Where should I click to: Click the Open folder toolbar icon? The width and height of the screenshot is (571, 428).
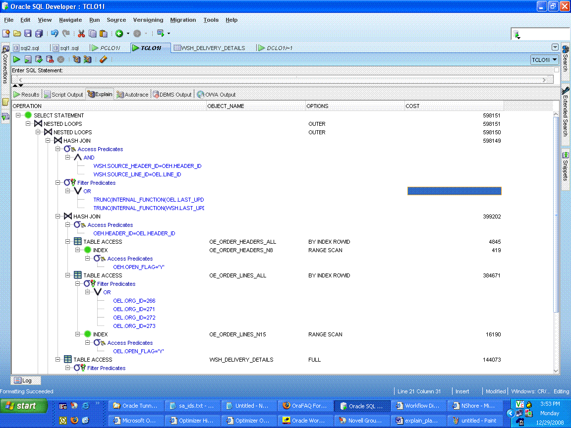[17, 34]
